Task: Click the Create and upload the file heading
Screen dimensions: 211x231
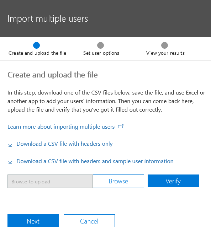Action: coord(53,75)
